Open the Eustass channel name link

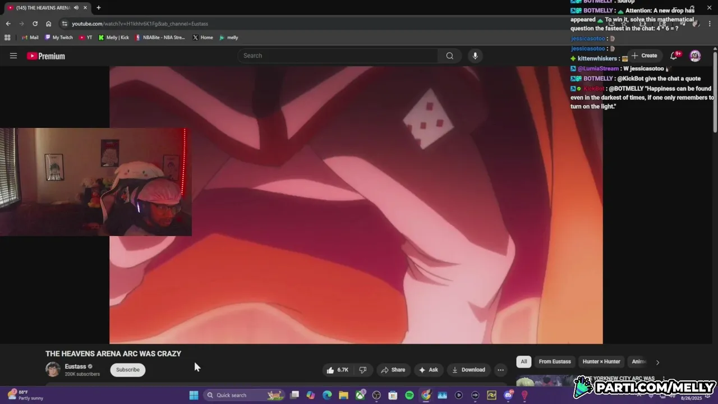75,366
